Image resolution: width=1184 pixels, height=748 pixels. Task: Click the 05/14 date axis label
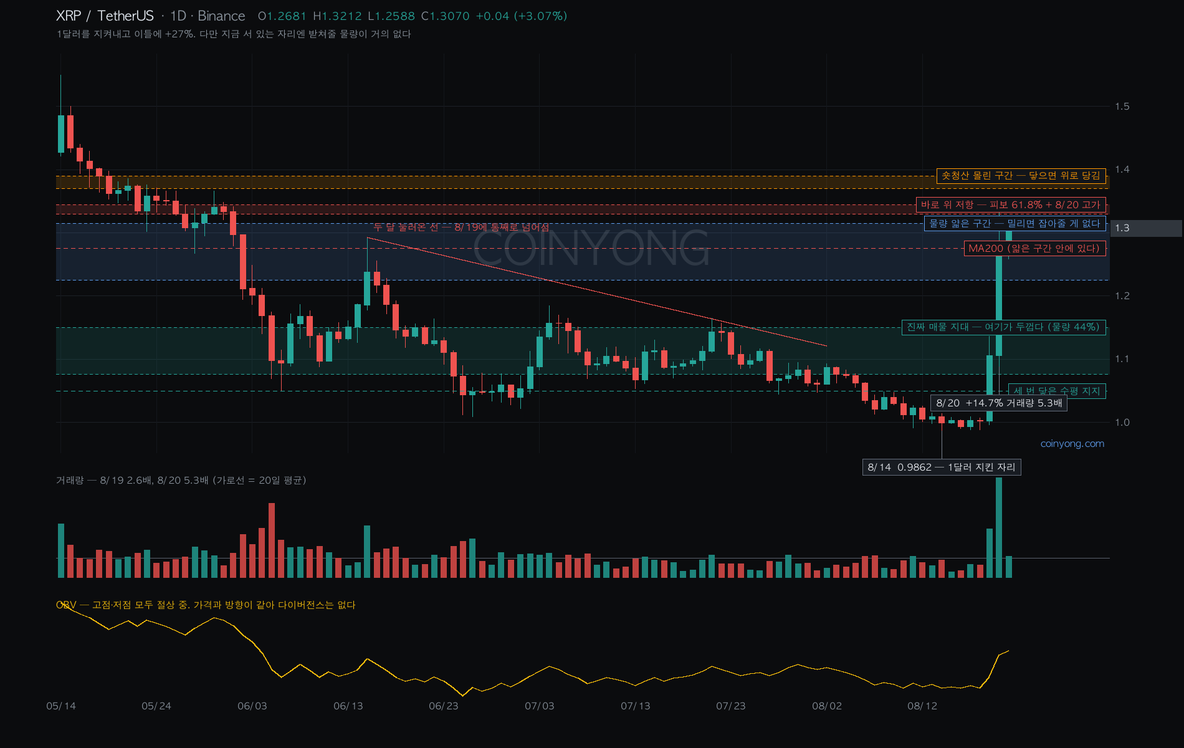coord(61,706)
